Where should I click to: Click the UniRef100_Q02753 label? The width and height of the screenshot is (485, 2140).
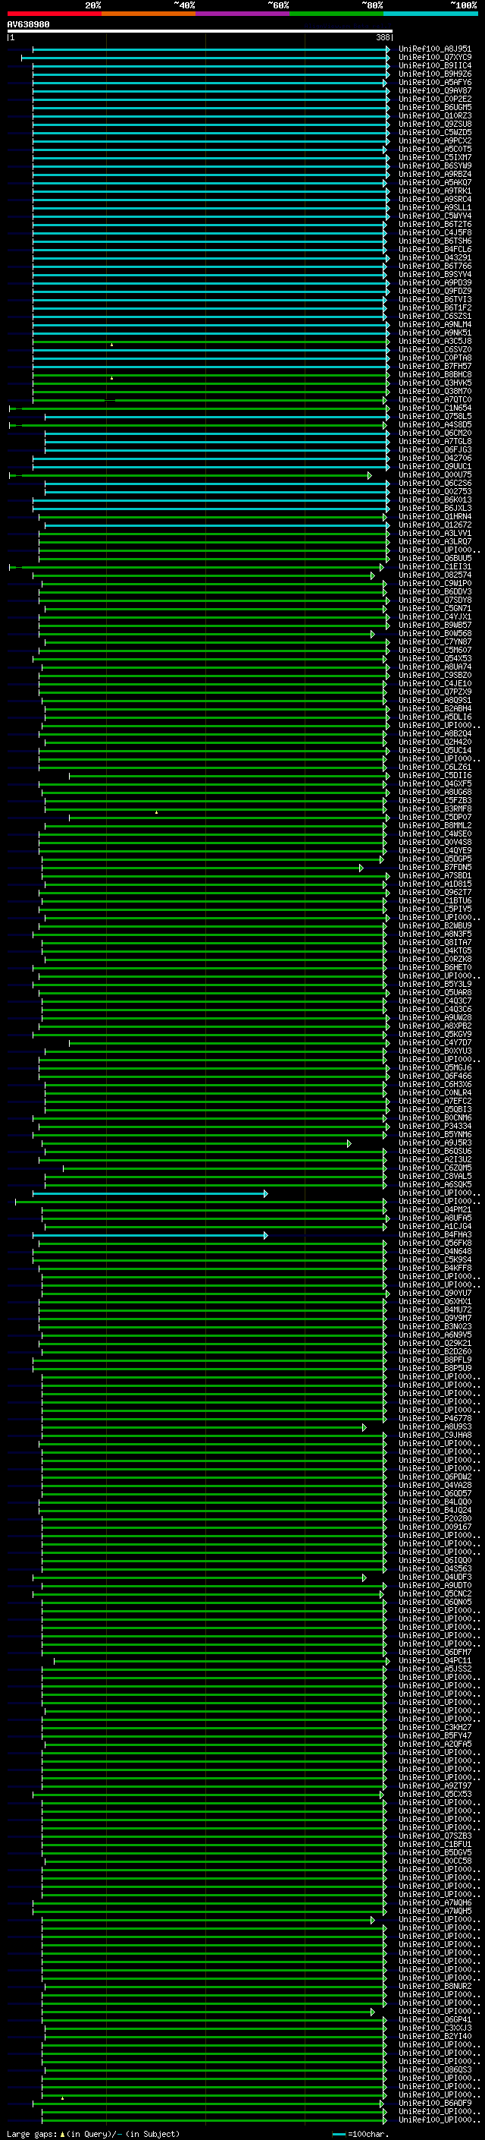434,491
